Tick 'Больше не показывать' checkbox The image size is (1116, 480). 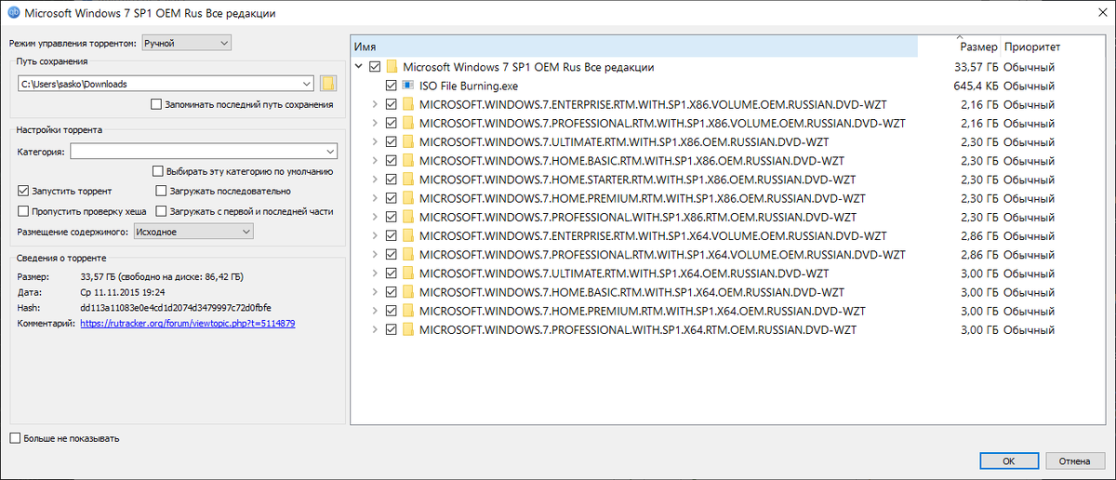15,437
